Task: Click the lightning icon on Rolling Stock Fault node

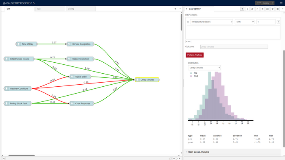Action: click(7, 103)
